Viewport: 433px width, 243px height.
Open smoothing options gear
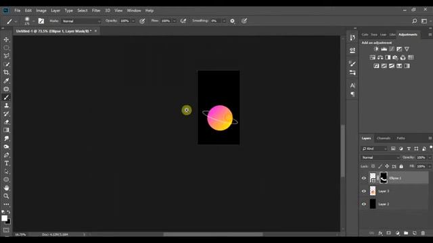click(x=233, y=21)
